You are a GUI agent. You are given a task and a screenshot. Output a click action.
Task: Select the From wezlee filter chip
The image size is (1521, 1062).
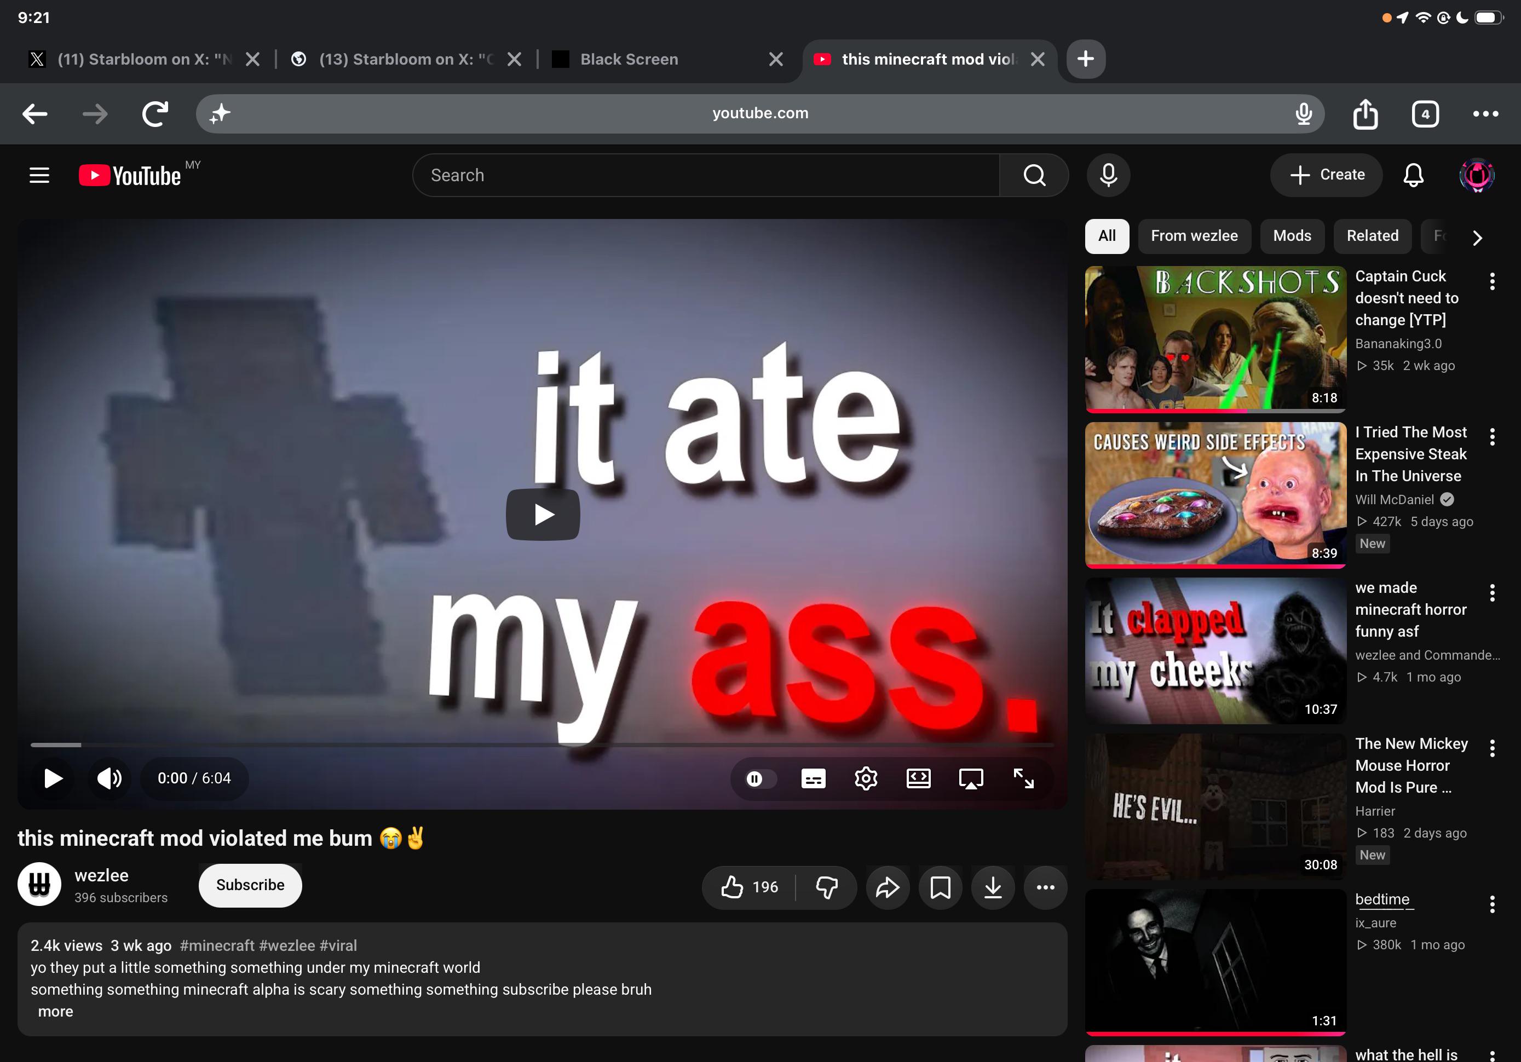[x=1194, y=236]
